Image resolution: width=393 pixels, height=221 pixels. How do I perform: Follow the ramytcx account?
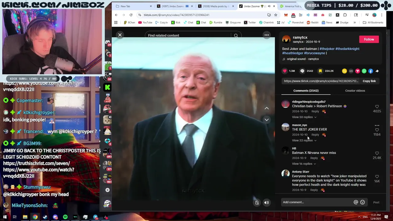pos(369,39)
